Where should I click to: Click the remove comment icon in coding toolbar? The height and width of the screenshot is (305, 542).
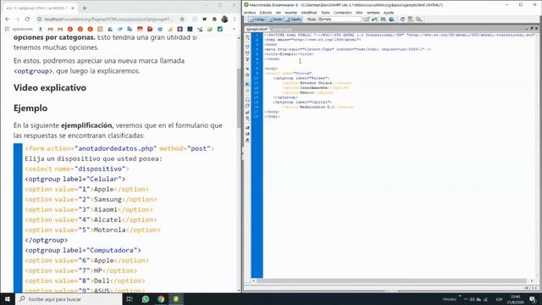(247, 106)
